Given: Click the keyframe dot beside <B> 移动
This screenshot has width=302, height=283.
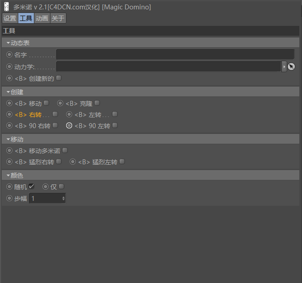Looking at the screenshot, I should pos(9,103).
